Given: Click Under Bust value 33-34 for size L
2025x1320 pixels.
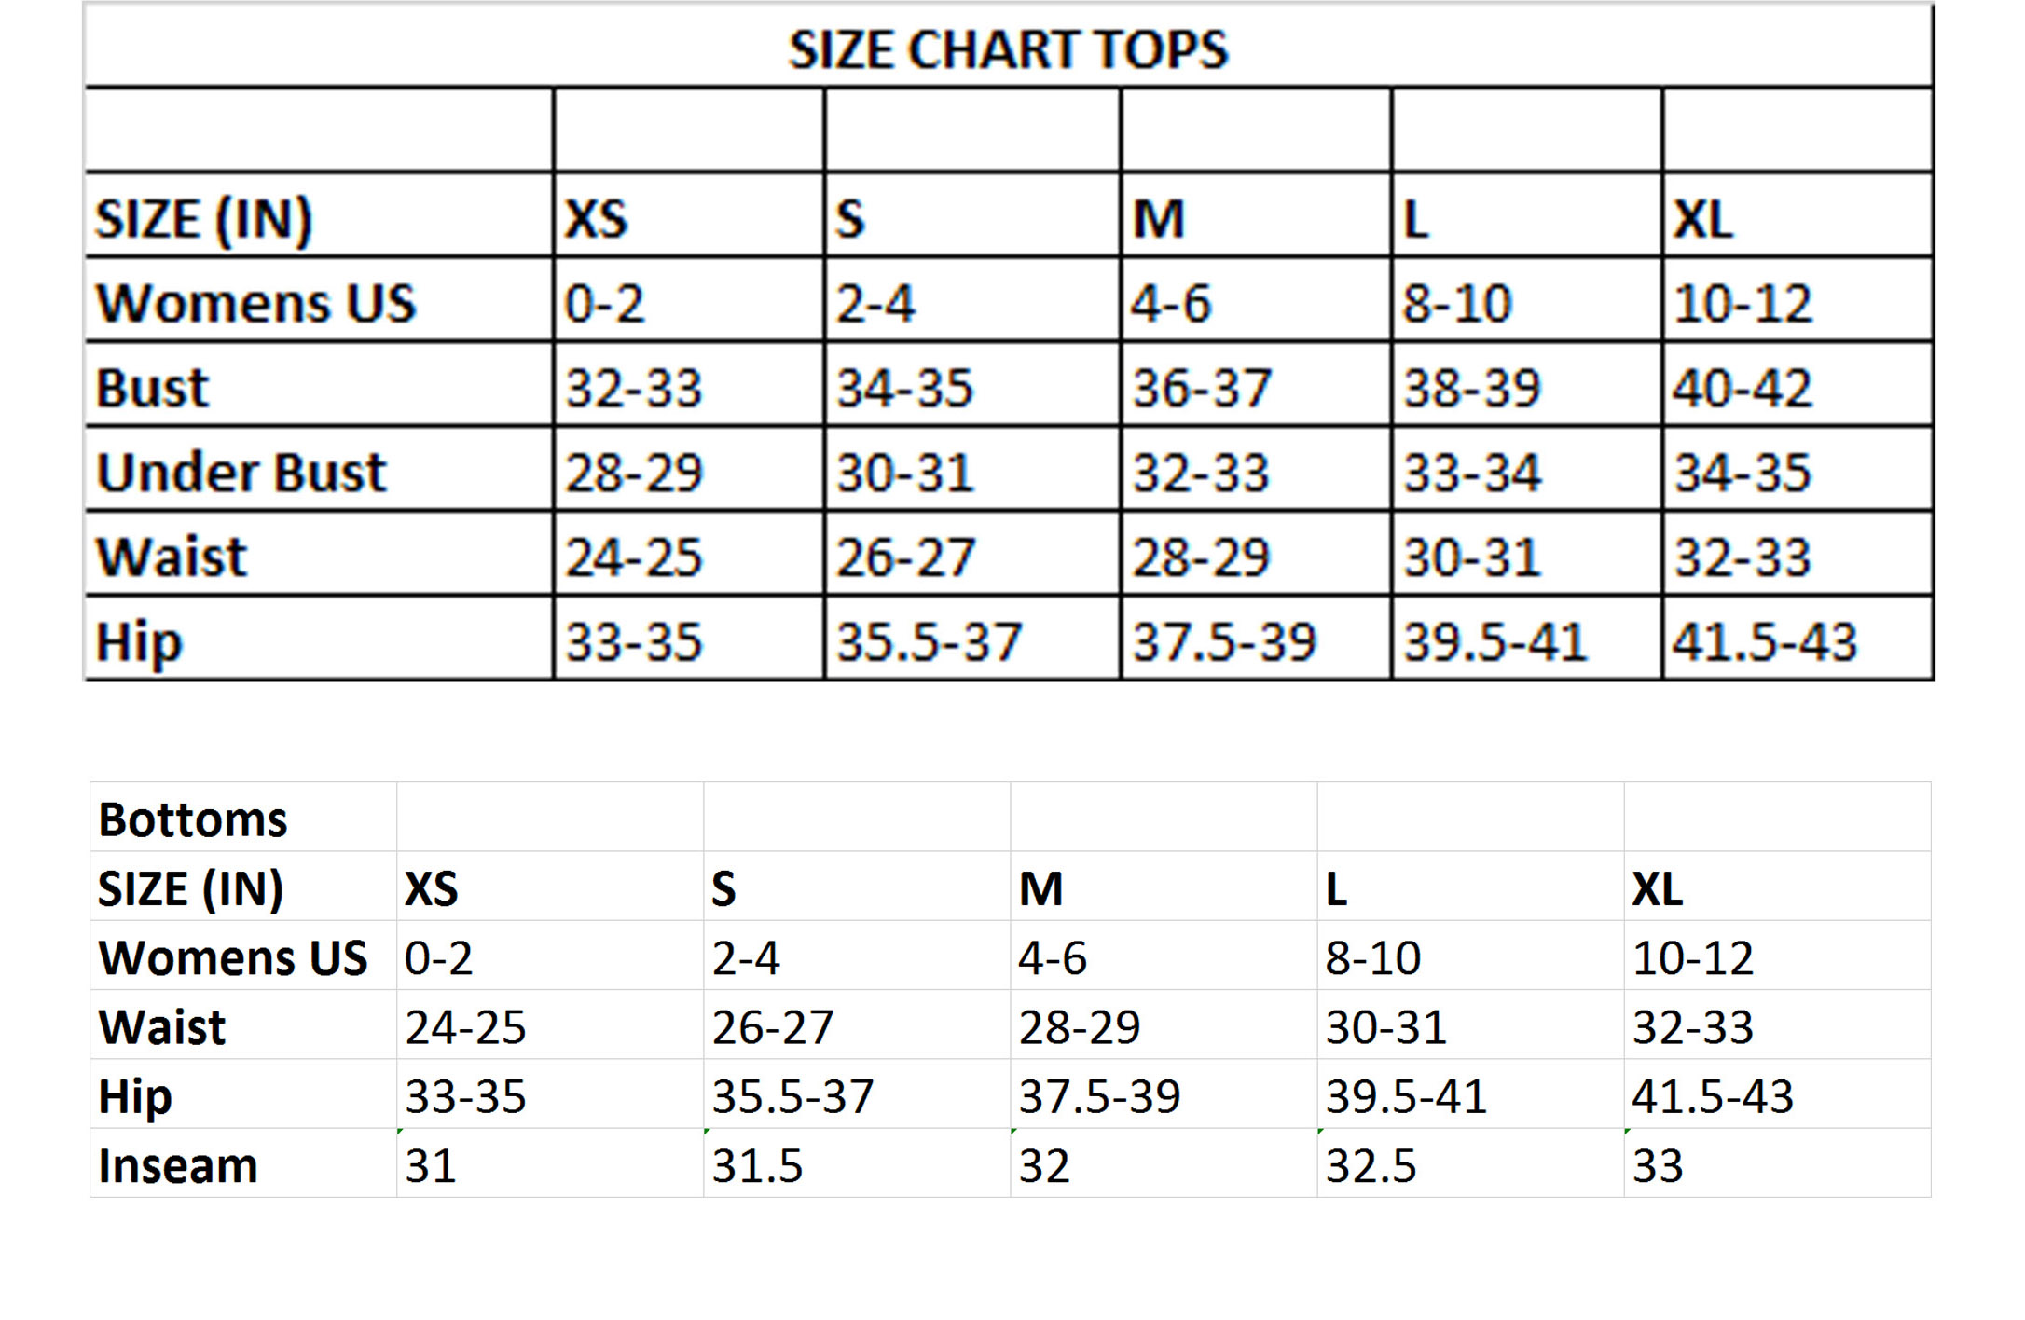Looking at the screenshot, I should [x=1472, y=473].
